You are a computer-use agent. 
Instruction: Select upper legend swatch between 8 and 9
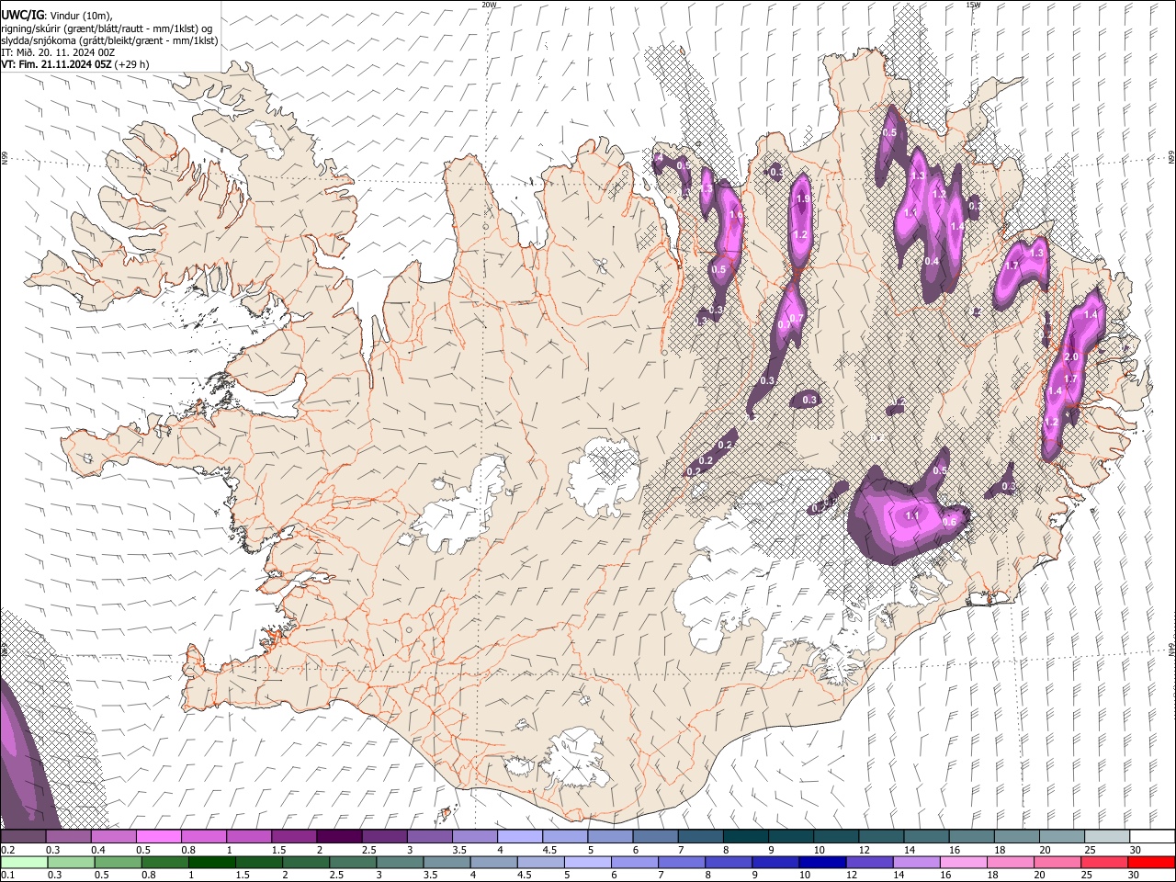coord(746,837)
